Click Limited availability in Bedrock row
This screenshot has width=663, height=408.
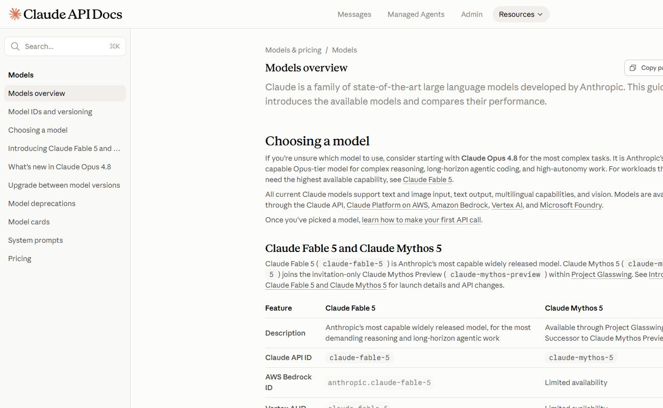click(576, 382)
